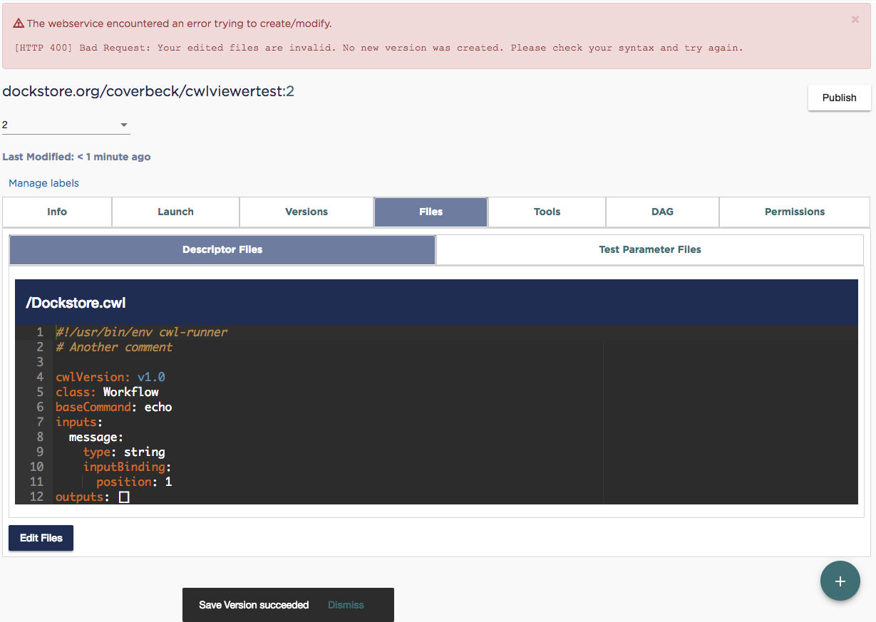Click the 'outputs:' line in editor
This screenshot has height=622, width=876.
[x=93, y=497]
